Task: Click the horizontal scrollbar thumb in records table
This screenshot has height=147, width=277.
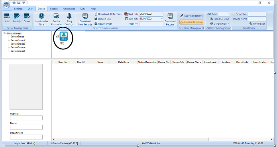Action: coord(132,139)
